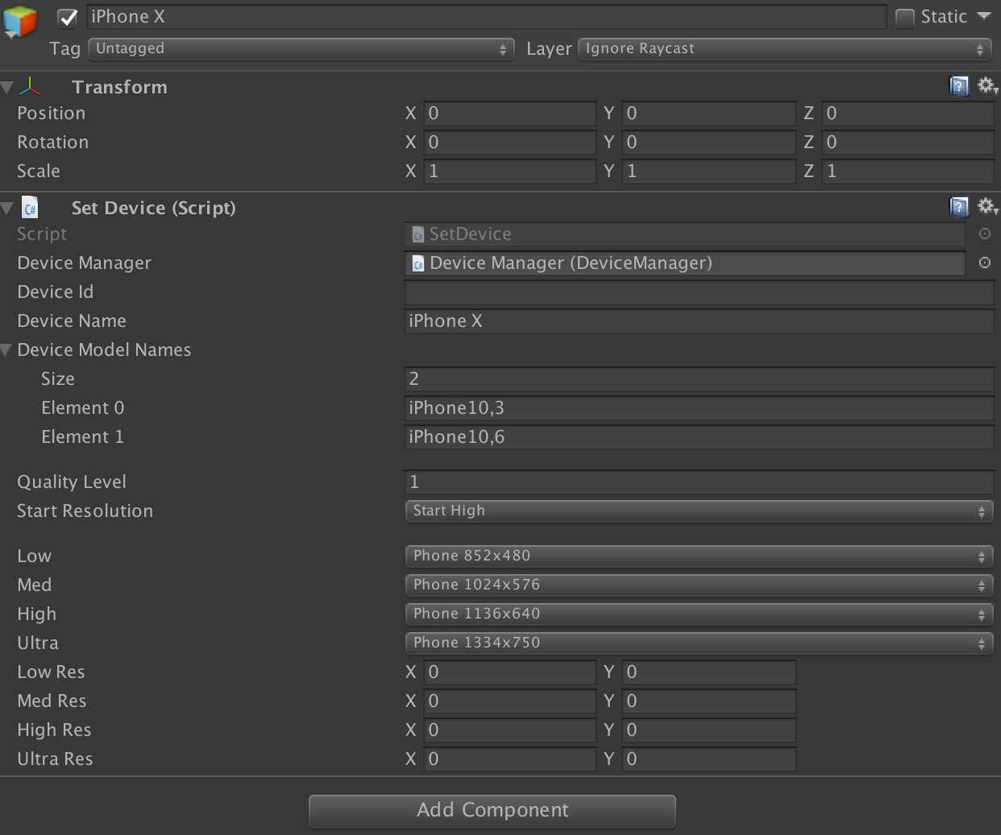Click the Device Manager object field
Screen dimensions: 1001x835
point(685,263)
